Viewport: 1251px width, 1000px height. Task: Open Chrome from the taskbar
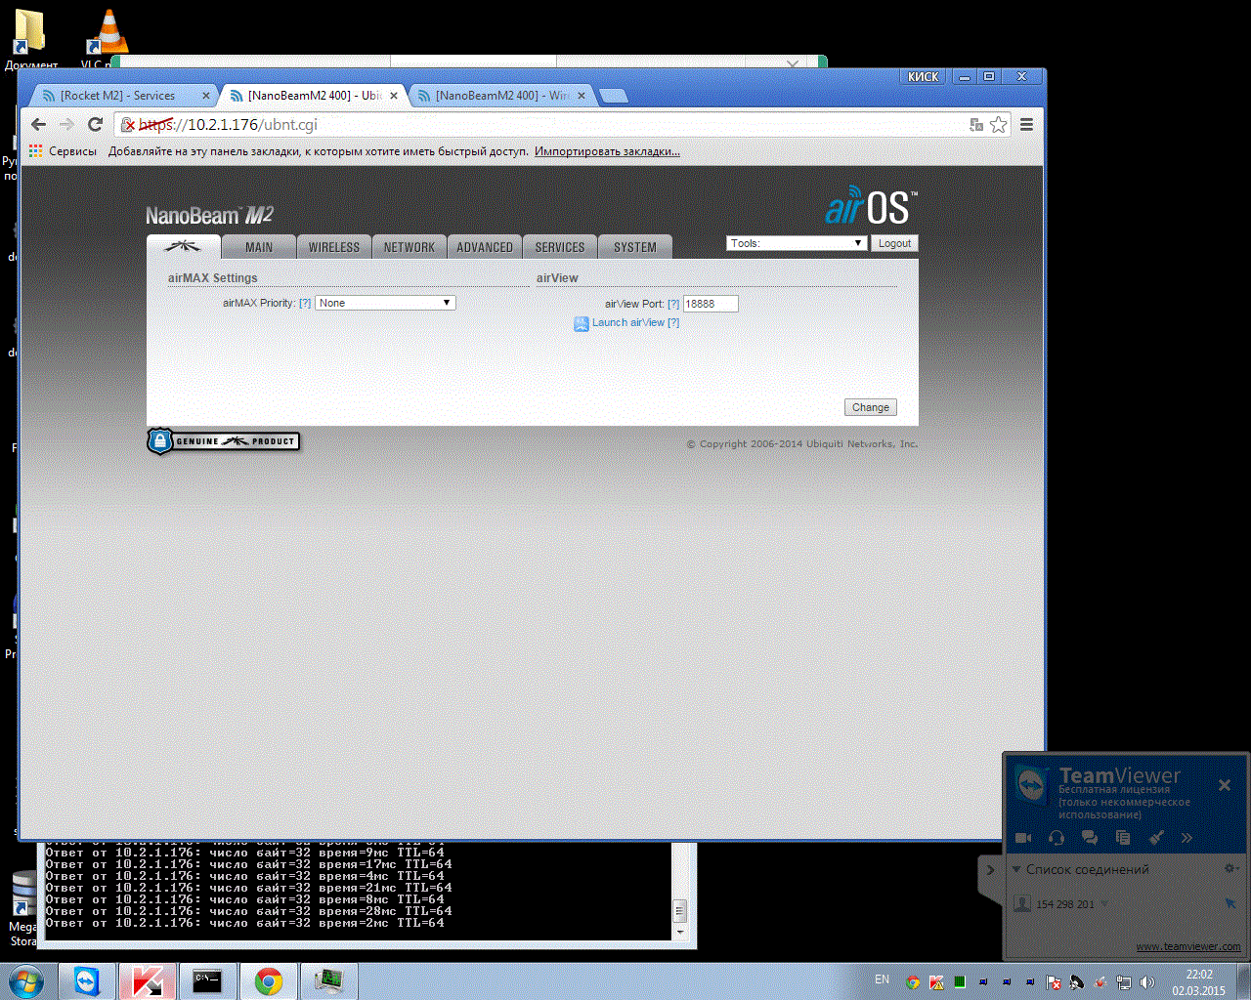click(268, 981)
